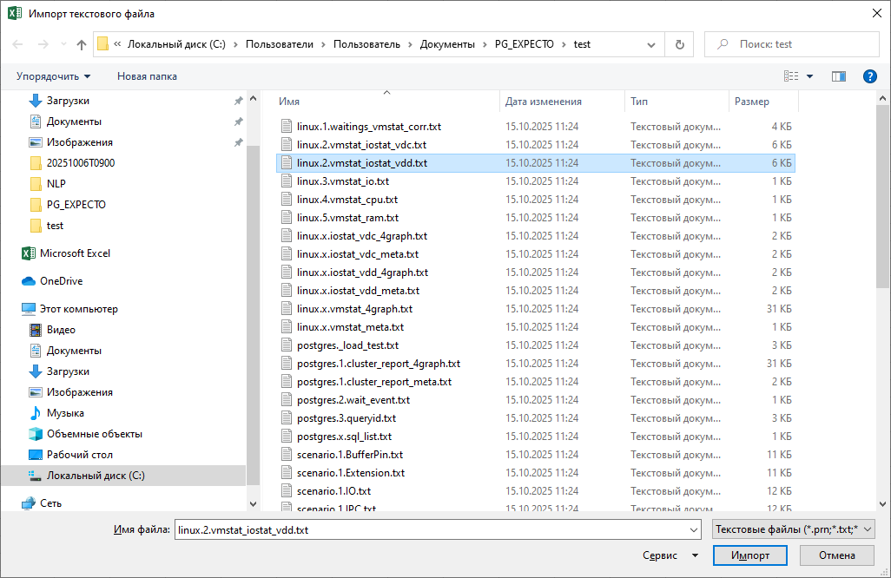Open the Сервис dropdown menu

click(670, 555)
